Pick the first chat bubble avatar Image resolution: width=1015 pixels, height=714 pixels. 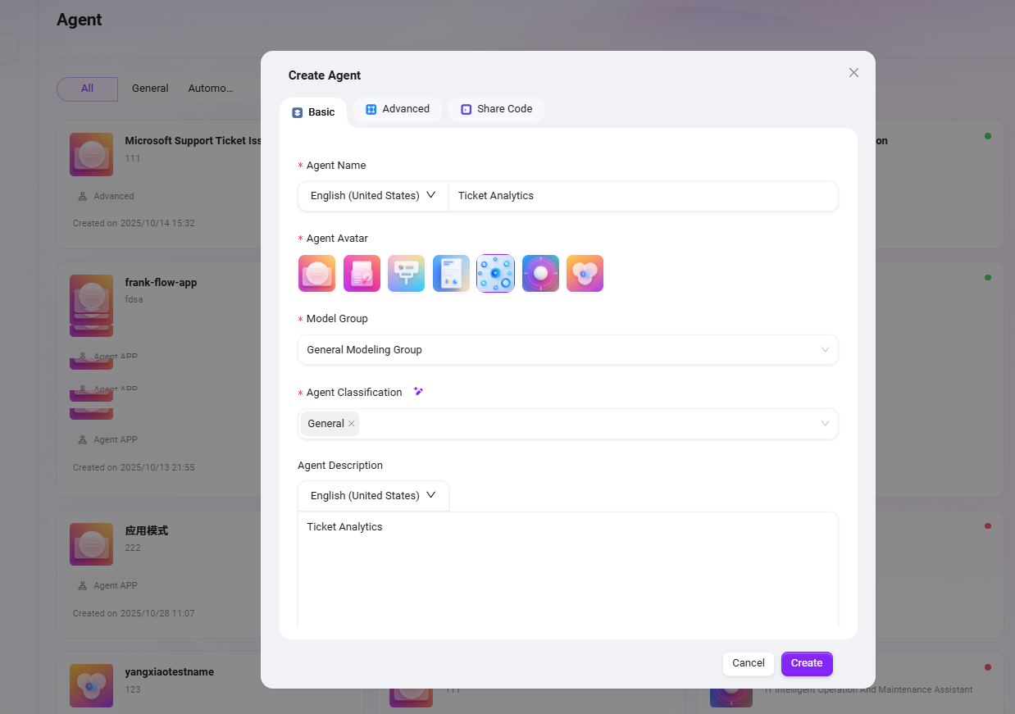tap(316, 274)
